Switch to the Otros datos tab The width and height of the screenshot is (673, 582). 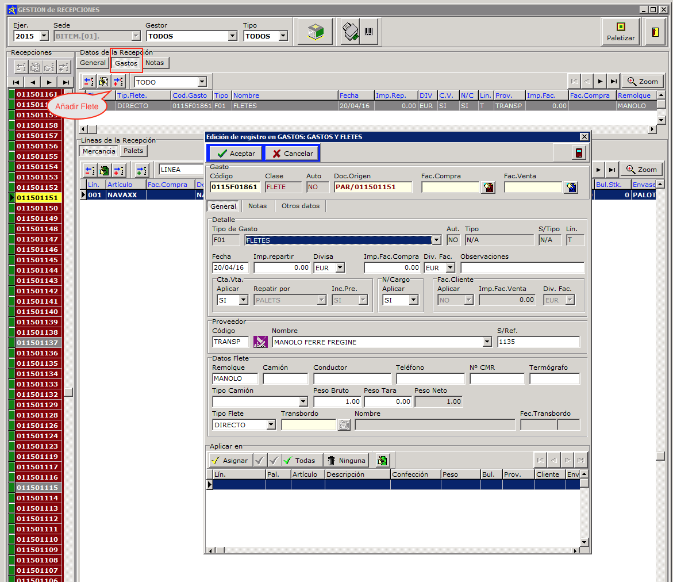click(x=301, y=206)
